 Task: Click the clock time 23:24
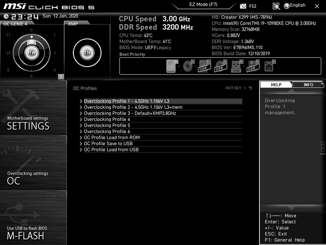tap(25, 17)
